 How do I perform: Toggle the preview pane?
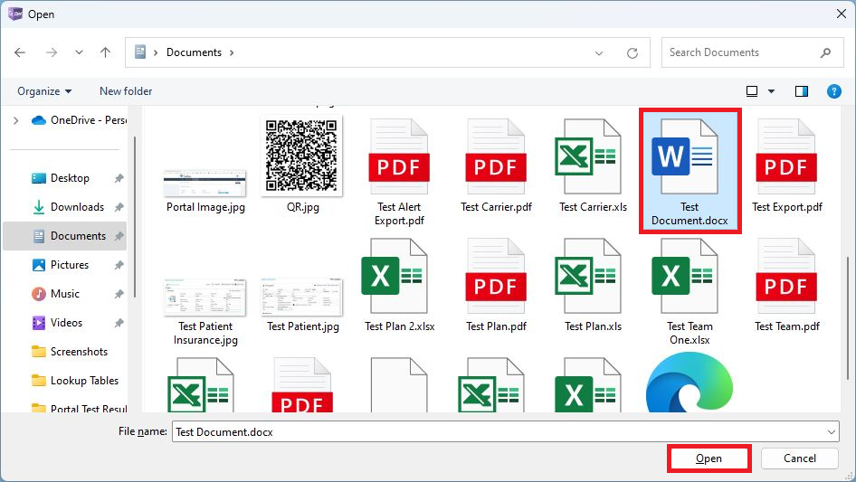coord(802,91)
